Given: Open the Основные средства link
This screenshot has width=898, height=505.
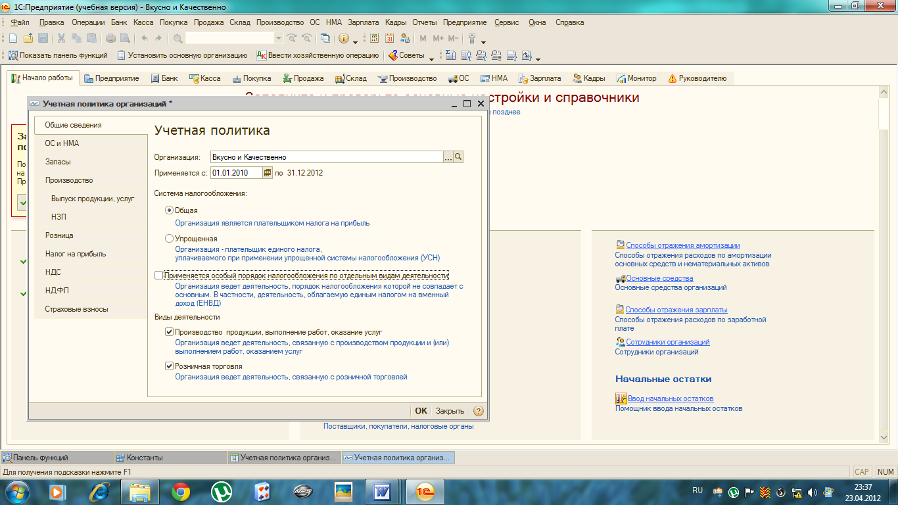Looking at the screenshot, I should point(659,278).
